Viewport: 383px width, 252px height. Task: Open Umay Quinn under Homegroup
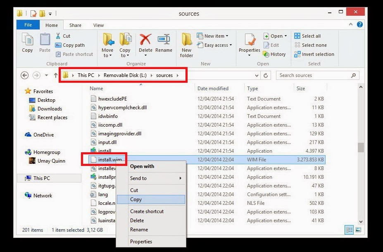tap(47, 161)
